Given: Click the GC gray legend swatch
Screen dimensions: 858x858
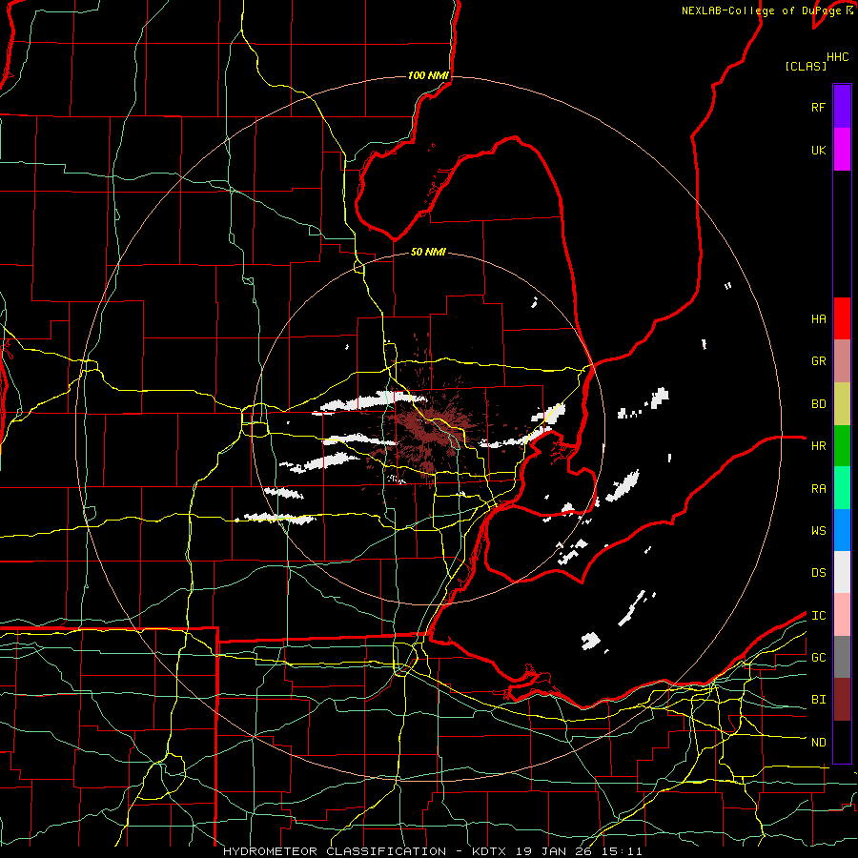Looking at the screenshot, I should [842, 657].
